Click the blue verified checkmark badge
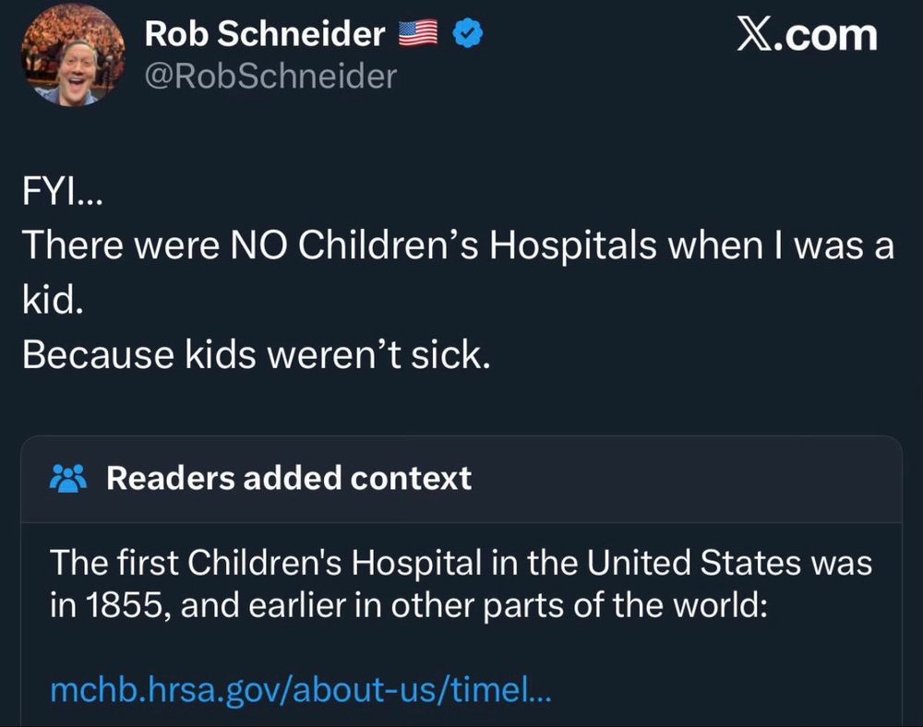The width and height of the screenshot is (923, 727). [x=469, y=32]
